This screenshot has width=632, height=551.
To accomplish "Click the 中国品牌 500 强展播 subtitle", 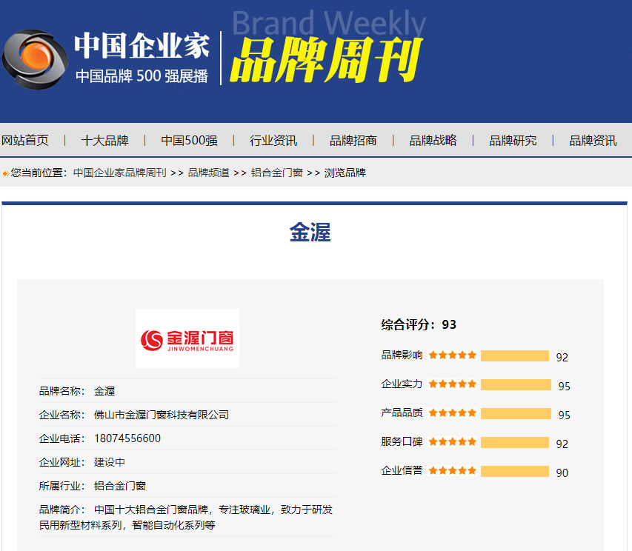I will pyautogui.click(x=142, y=76).
